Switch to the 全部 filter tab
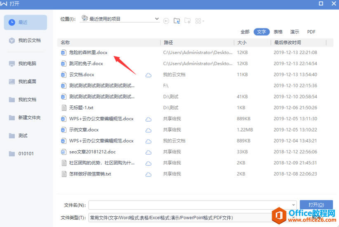Screen dimensions: 339x227 (245, 32)
